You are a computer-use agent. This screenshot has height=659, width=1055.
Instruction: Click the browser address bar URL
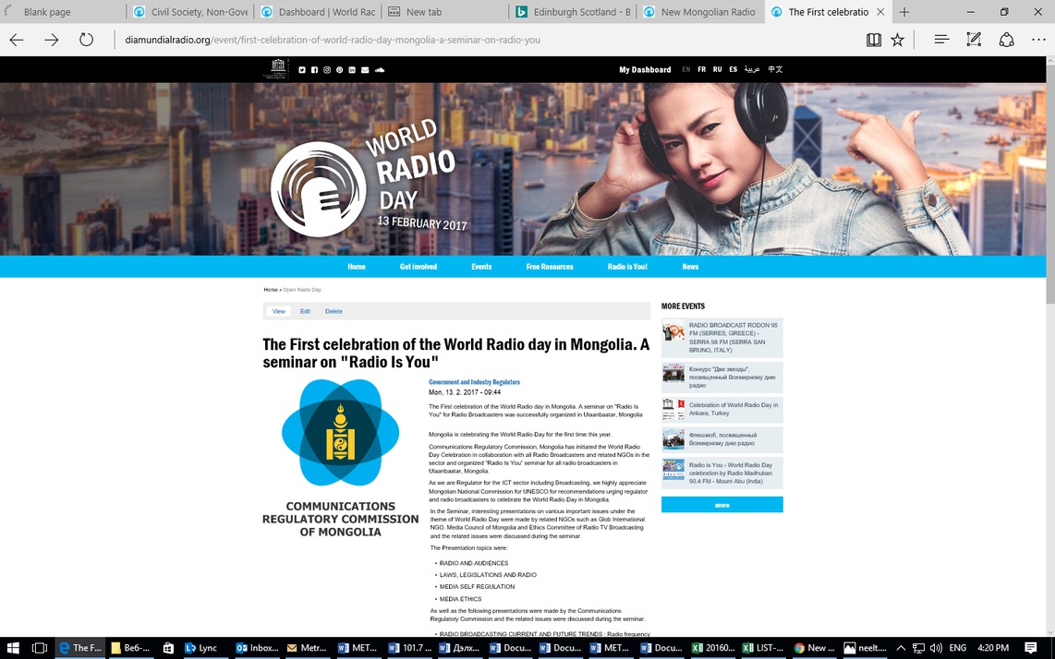click(333, 40)
